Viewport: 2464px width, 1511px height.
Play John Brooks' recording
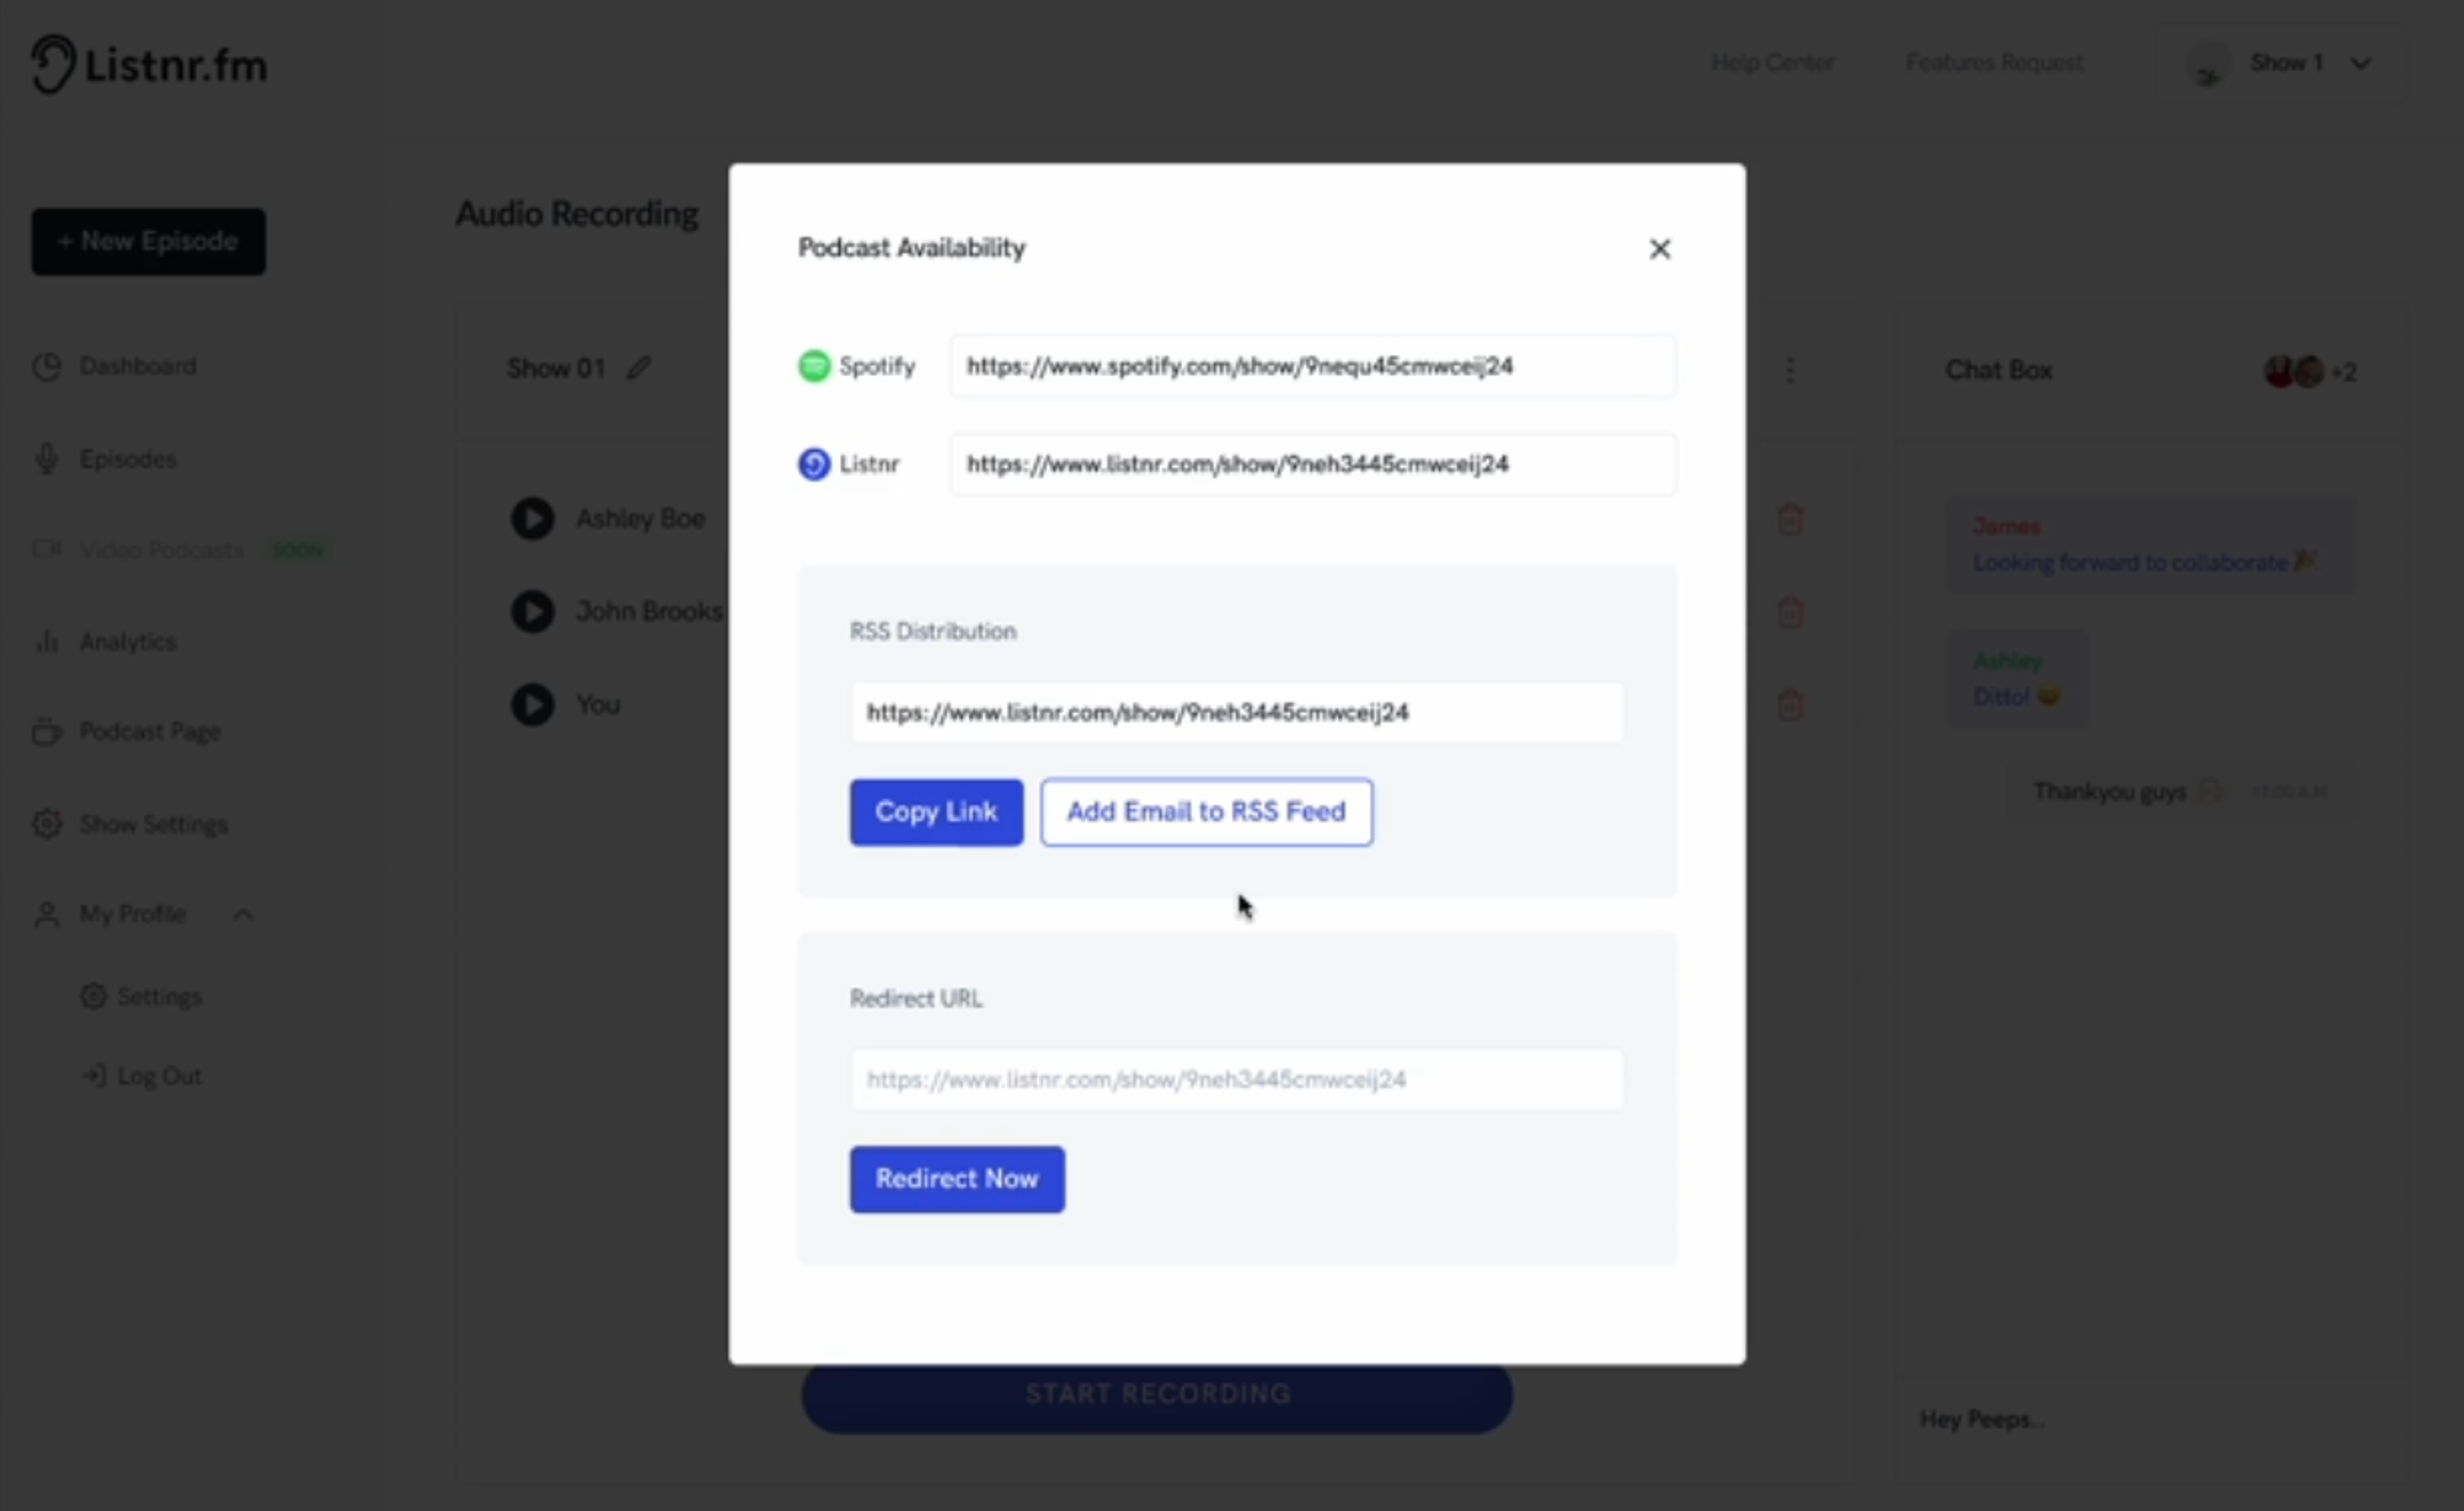532,611
